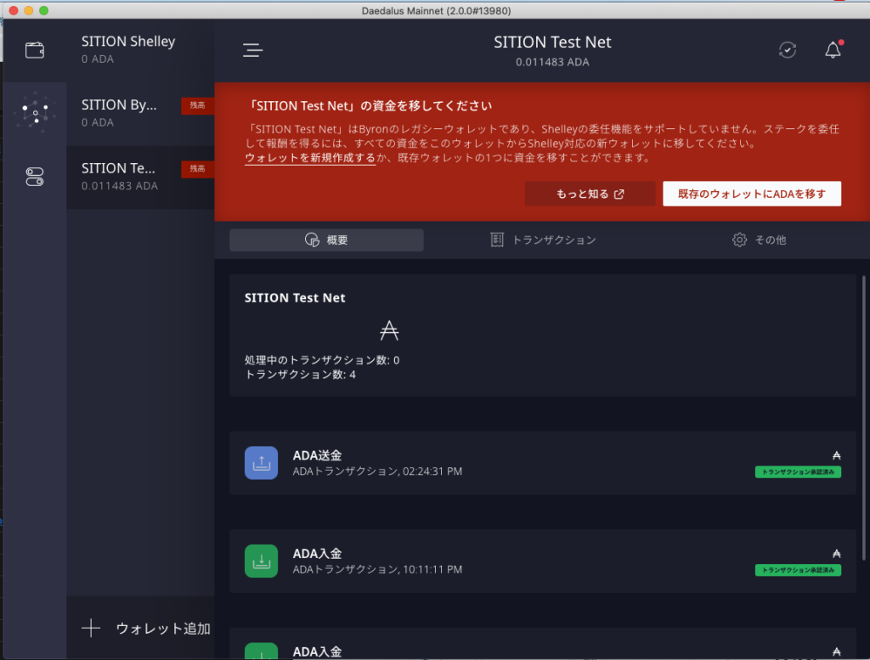The height and width of the screenshot is (660, 870).
Task: Select the SITION By... wallet
Action: point(140,114)
